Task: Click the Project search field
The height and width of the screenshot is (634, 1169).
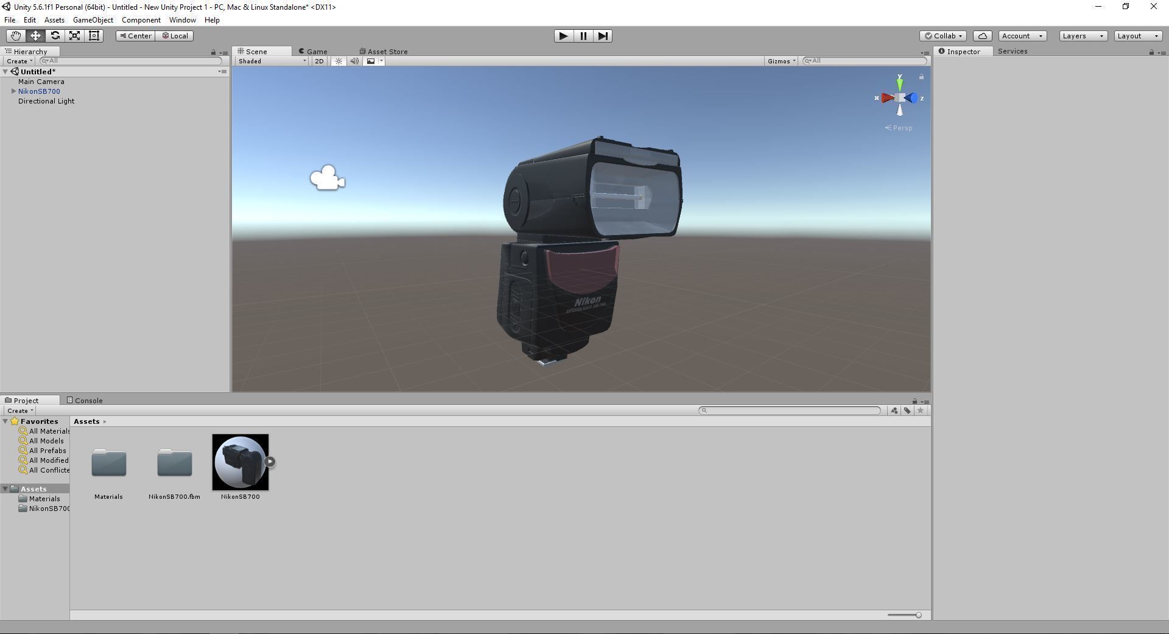Action: [790, 410]
